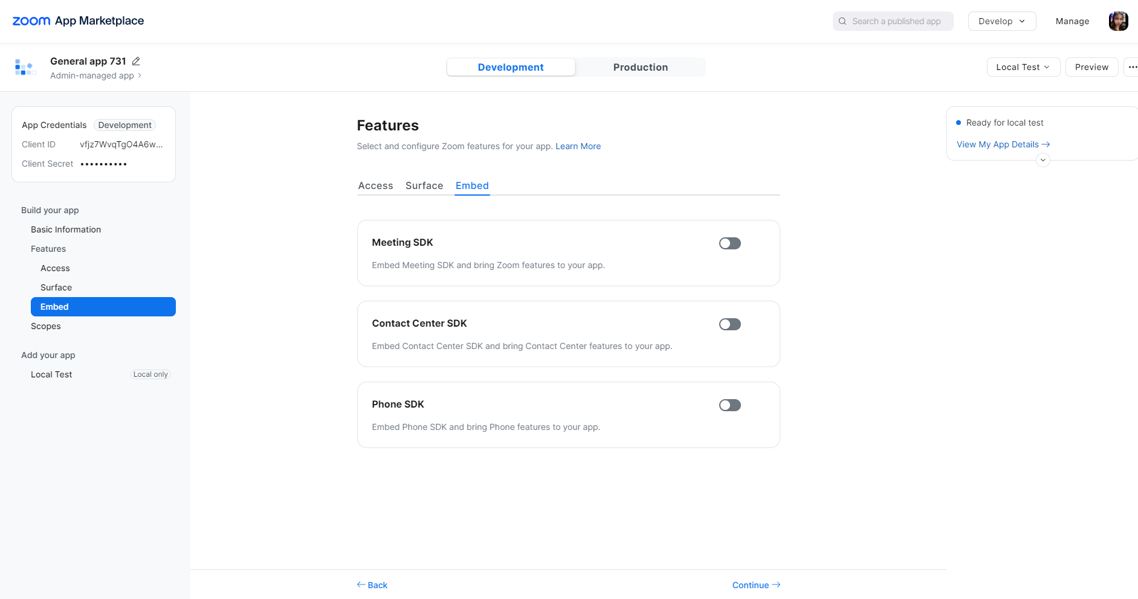Toggle the Phone SDK switch on
Viewport: 1138px width, 599px height.
[729, 405]
